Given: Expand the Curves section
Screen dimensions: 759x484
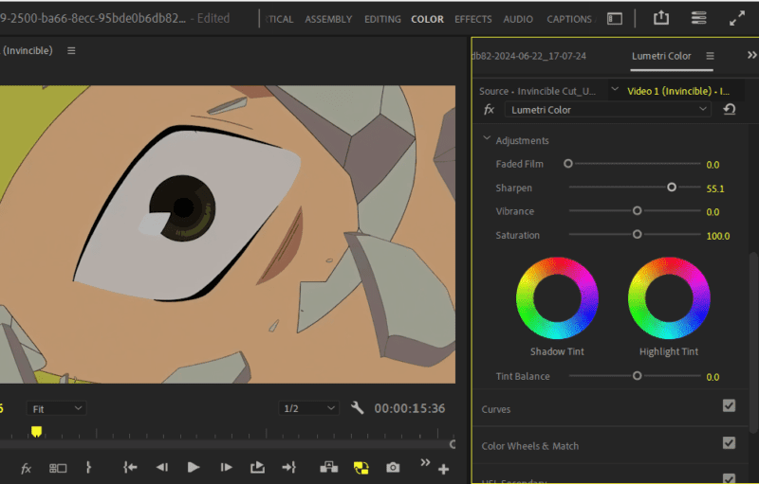Looking at the screenshot, I should point(495,409).
